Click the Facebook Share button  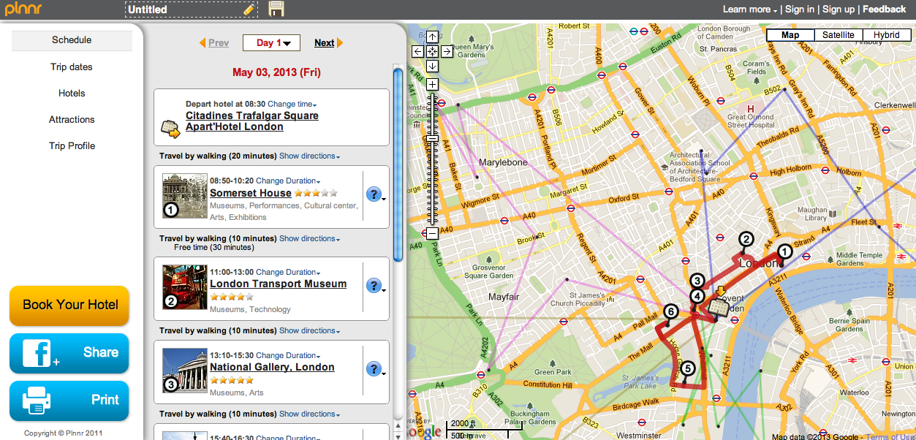point(69,353)
